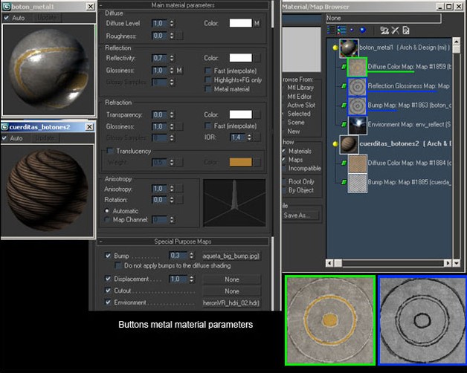
Task: Enable the Metal material checkbox
Action: click(x=208, y=89)
